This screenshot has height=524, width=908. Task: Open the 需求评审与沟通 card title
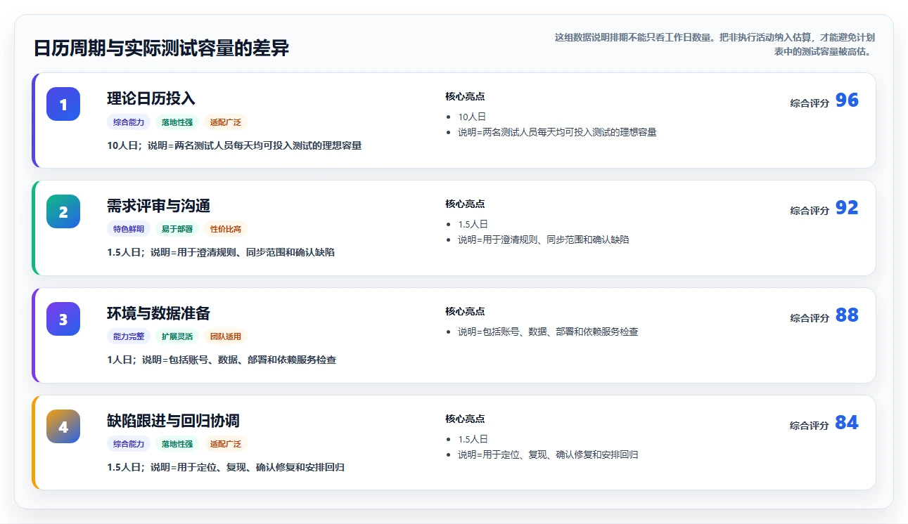point(158,206)
